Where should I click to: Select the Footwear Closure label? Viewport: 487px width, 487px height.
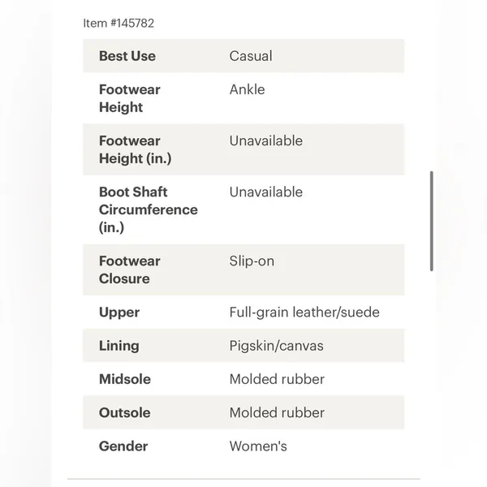[130, 269]
